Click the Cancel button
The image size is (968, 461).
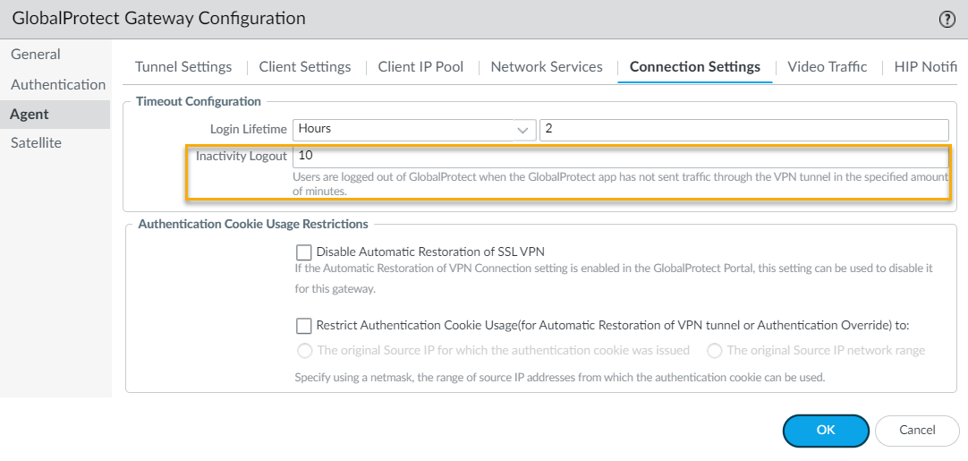(x=917, y=431)
